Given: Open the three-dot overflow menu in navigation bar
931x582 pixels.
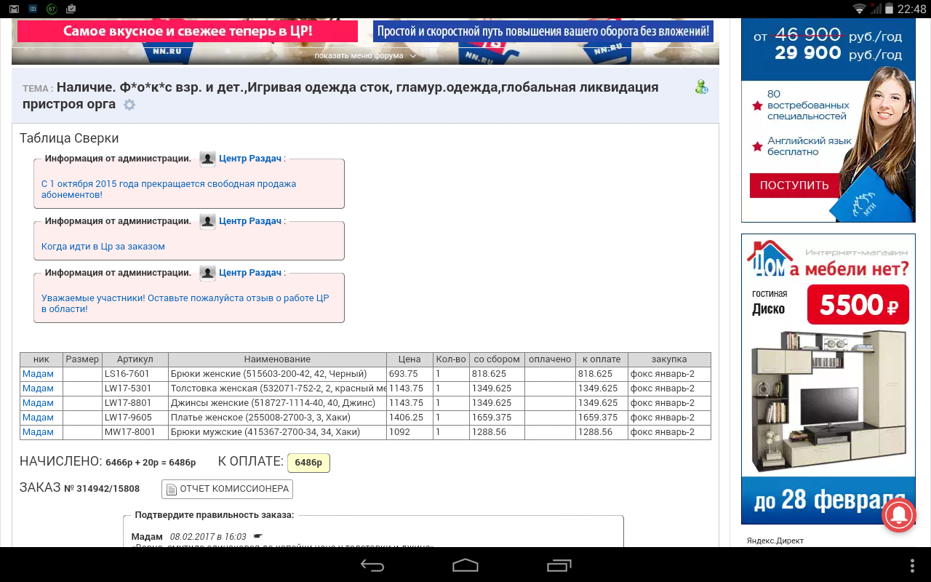Looking at the screenshot, I should click(x=913, y=565).
